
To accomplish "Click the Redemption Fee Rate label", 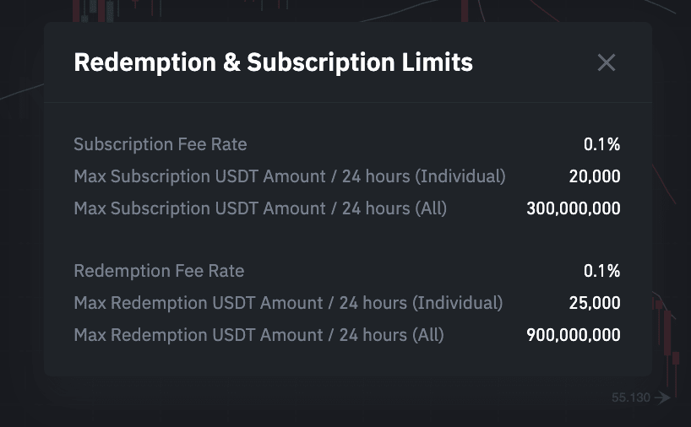I will coord(159,271).
